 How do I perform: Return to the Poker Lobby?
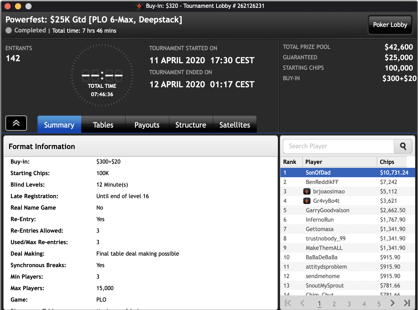coord(390,25)
